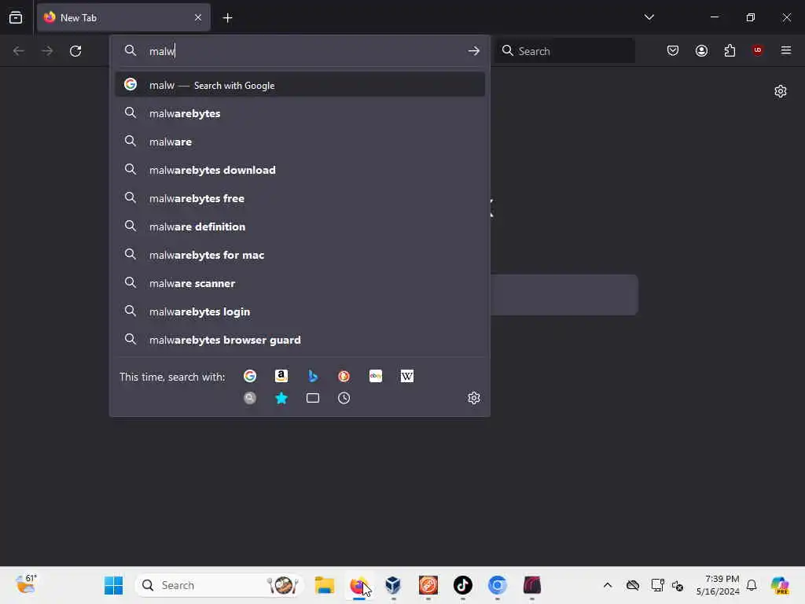Search history with the clock icon

point(344,398)
